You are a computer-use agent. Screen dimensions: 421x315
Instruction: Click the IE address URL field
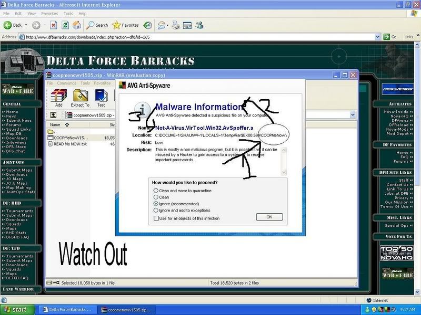200,37
